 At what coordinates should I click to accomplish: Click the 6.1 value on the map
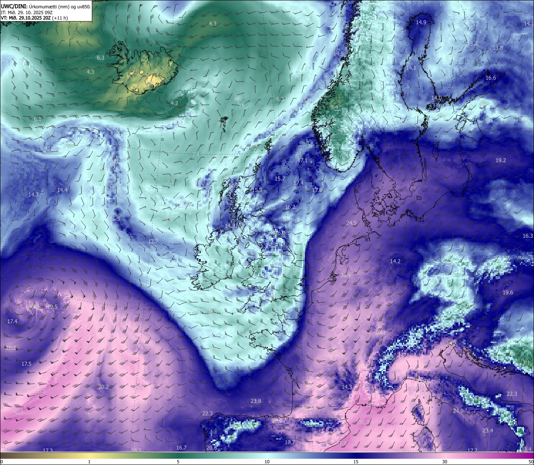click(x=38, y=119)
